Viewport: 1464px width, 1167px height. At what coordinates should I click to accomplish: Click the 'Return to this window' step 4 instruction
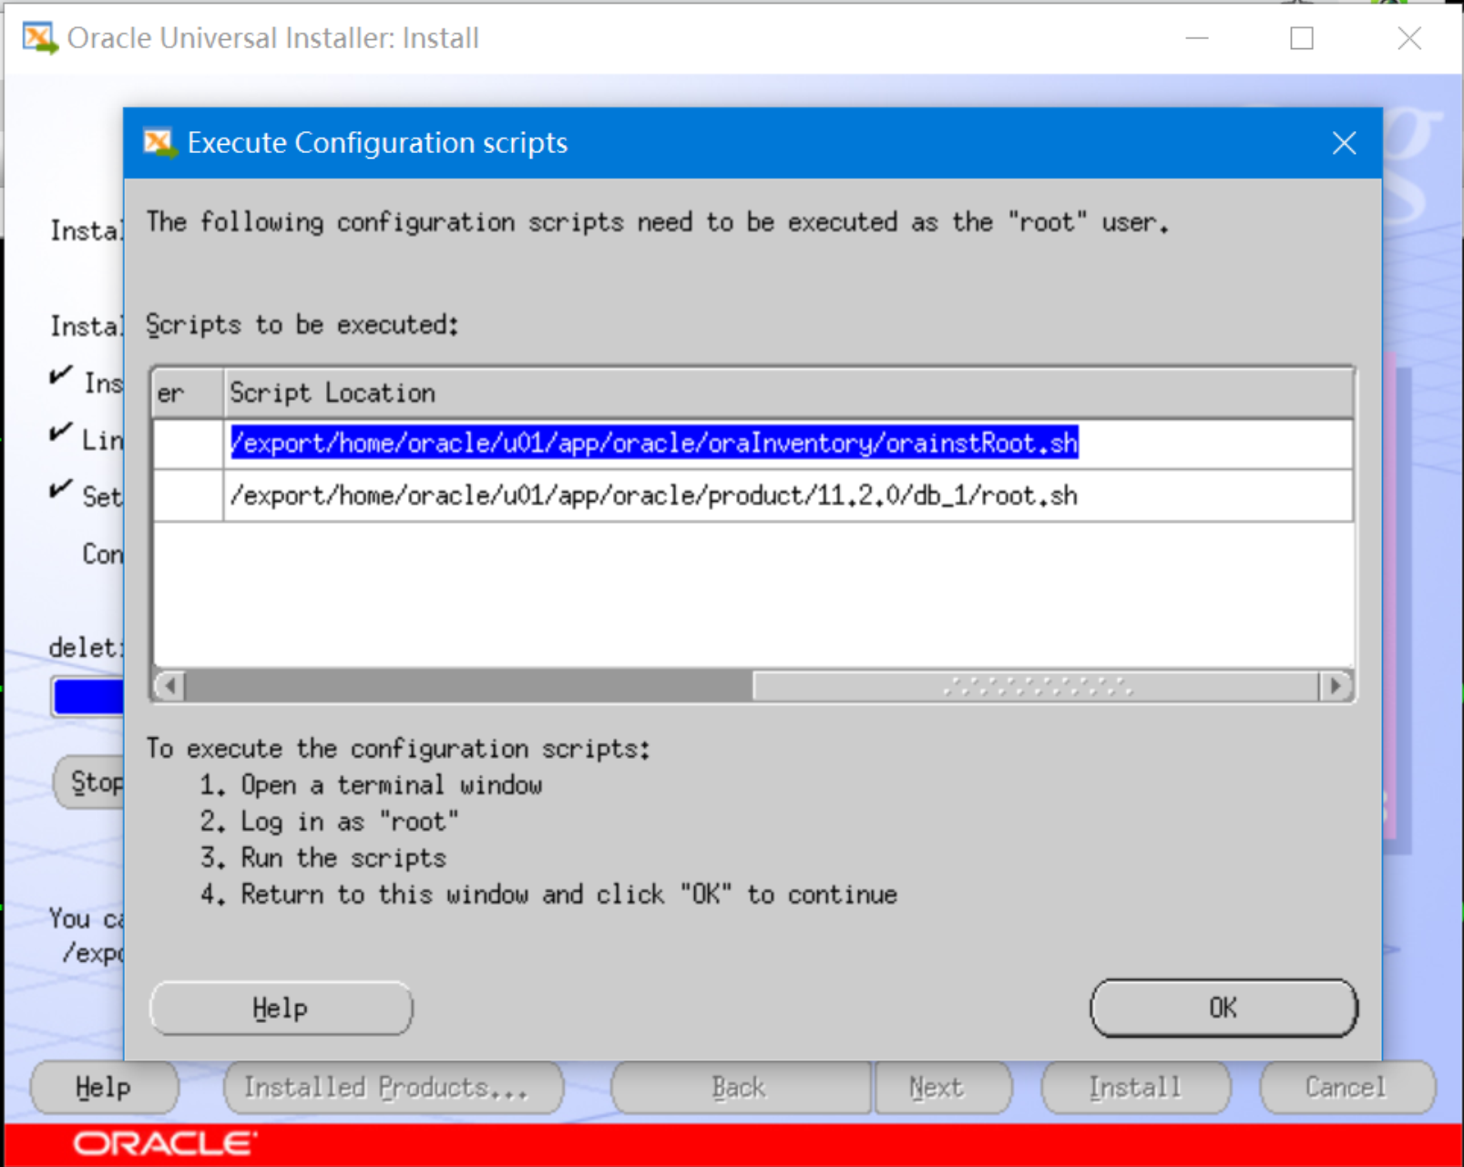(x=569, y=895)
